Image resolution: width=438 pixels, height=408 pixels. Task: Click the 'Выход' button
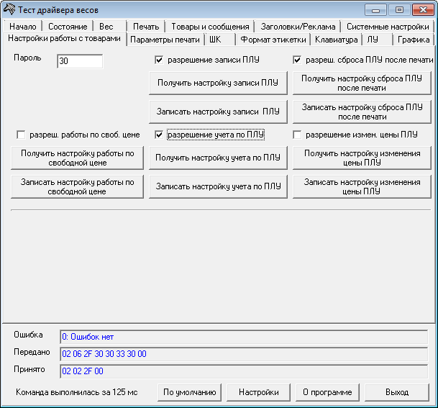click(x=397, y=392)
